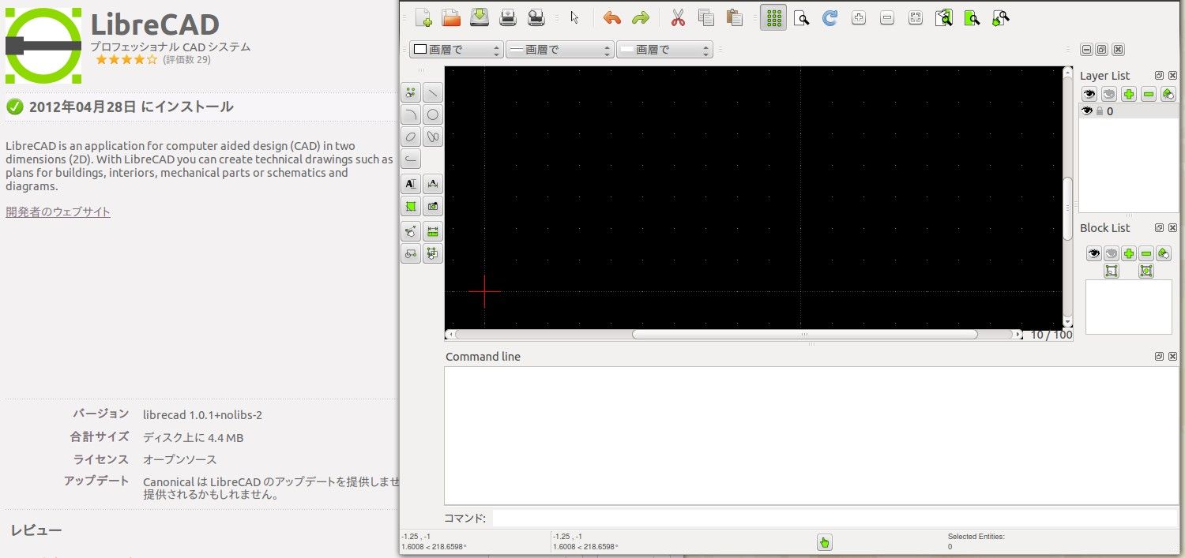1185x558 pixels.
Task: Open the polyline tools
Action: pyautogui.click(x=411, y=159)
